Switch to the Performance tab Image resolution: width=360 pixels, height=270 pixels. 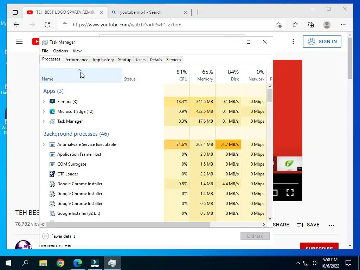pos(76,60)
